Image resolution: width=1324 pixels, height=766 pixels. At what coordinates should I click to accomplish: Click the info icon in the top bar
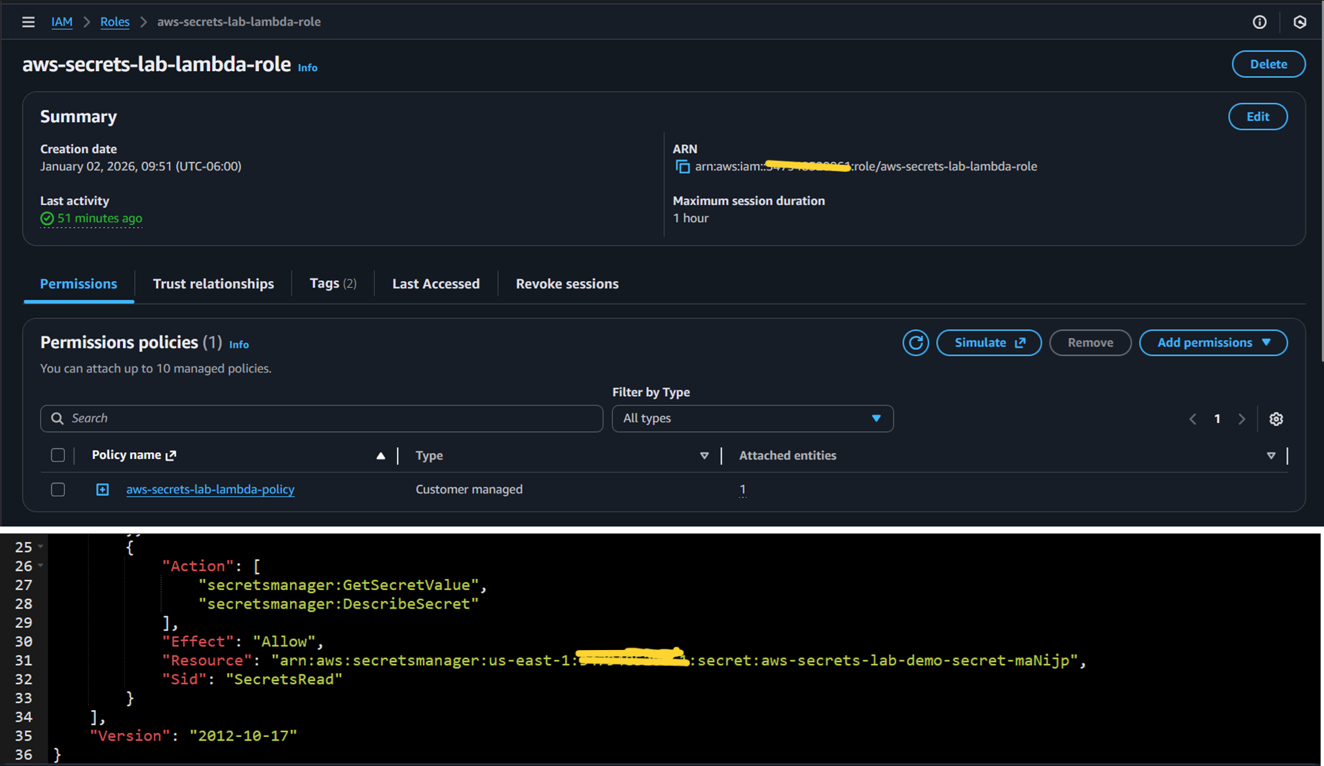click(1259, 21)
